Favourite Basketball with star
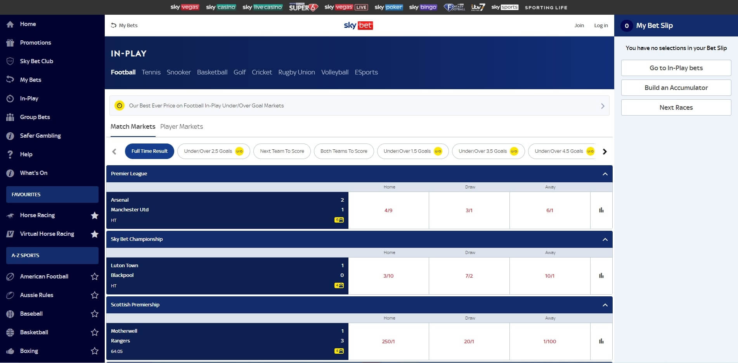 [94, 332]
